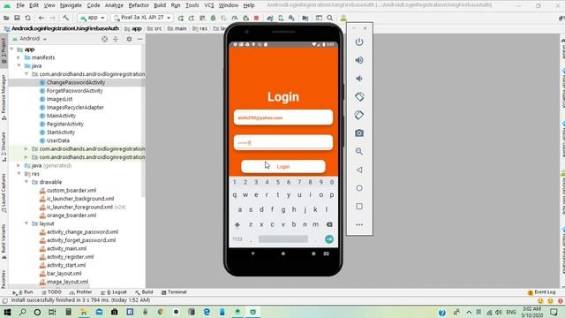
Task: Take emulator screenshot with camera icon
Action: point(359,133)
